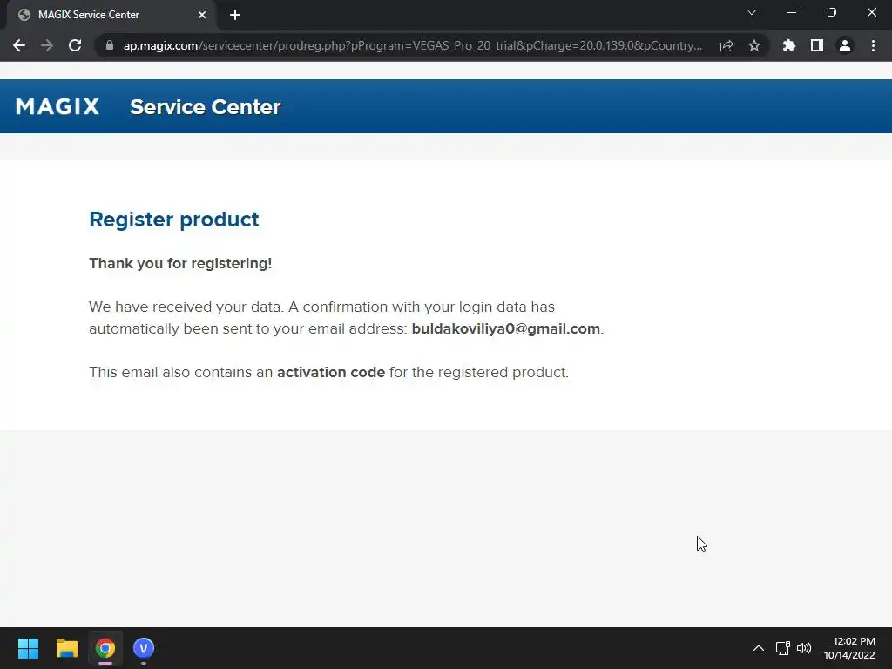Click the bold activation code text
The image size is (892, 669).
(331, 372)
